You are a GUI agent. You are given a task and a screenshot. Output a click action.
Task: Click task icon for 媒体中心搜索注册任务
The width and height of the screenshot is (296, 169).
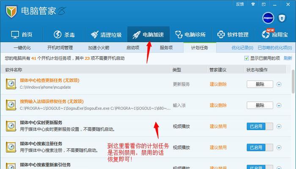tap(11, 147)
